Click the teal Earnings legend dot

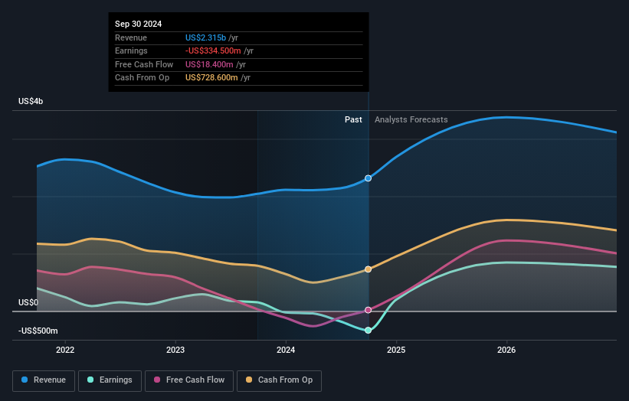pyautogui.click(x=90, y=380)
